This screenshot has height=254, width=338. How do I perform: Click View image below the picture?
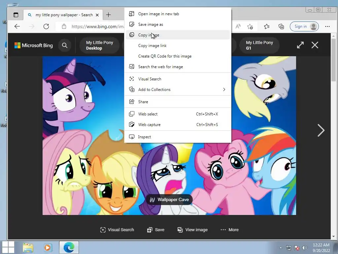pyautogui.click(x=192, y=230)
